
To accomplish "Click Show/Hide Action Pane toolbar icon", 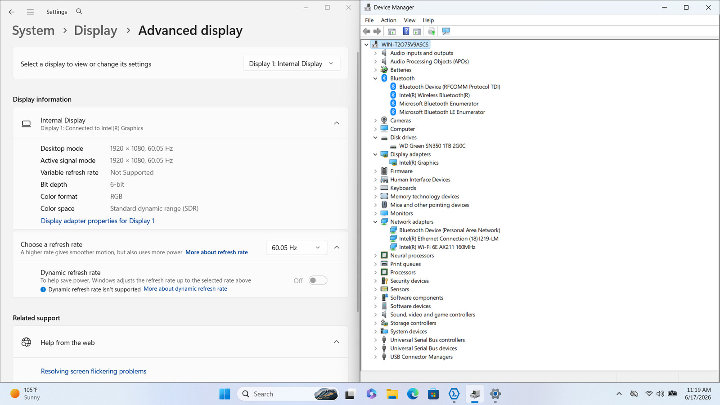I will pyautogui.click(x=417, y=31).
